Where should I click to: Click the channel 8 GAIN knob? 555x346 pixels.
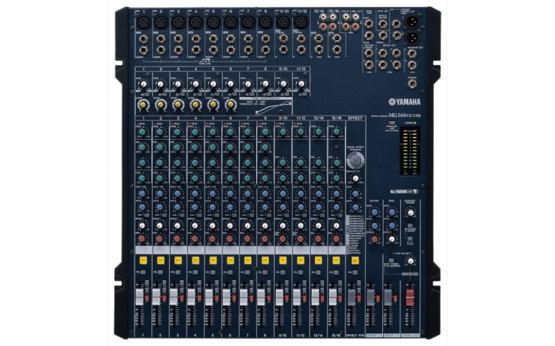click(x=265, y=84)
